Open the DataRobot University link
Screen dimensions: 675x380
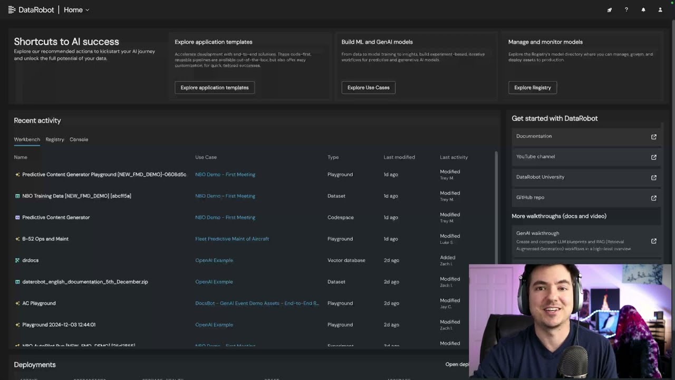pyautogui.click(x=586, y=177)
